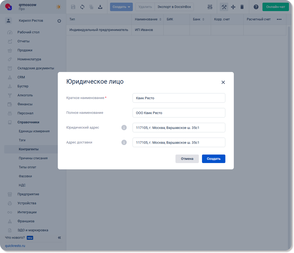Viewport: 294px width, 253px height.
Task: Open Номенклатура in the sidebar
Action: (x=29, y=59)
